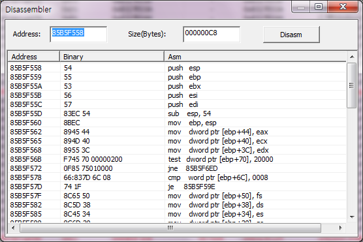
Task: Click 'mov dword ptr [ebp+38], ds' instruction
Action: [215, 205]
